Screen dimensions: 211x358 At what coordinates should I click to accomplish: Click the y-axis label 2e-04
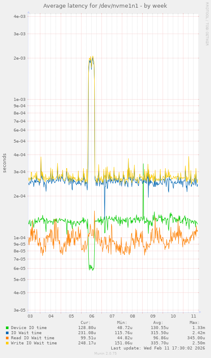click(x=20, y=196)
